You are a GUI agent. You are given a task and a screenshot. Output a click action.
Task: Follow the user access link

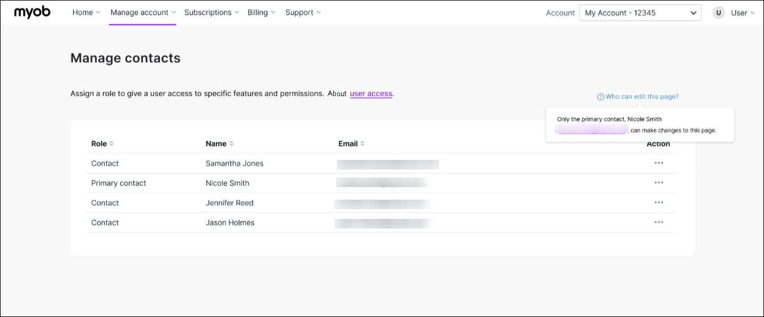371,94
